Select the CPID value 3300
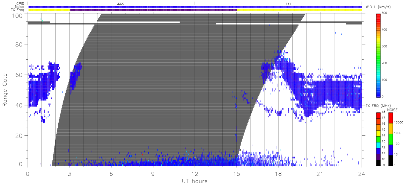Viewport: 407px width, 188px height. [121, 3]
